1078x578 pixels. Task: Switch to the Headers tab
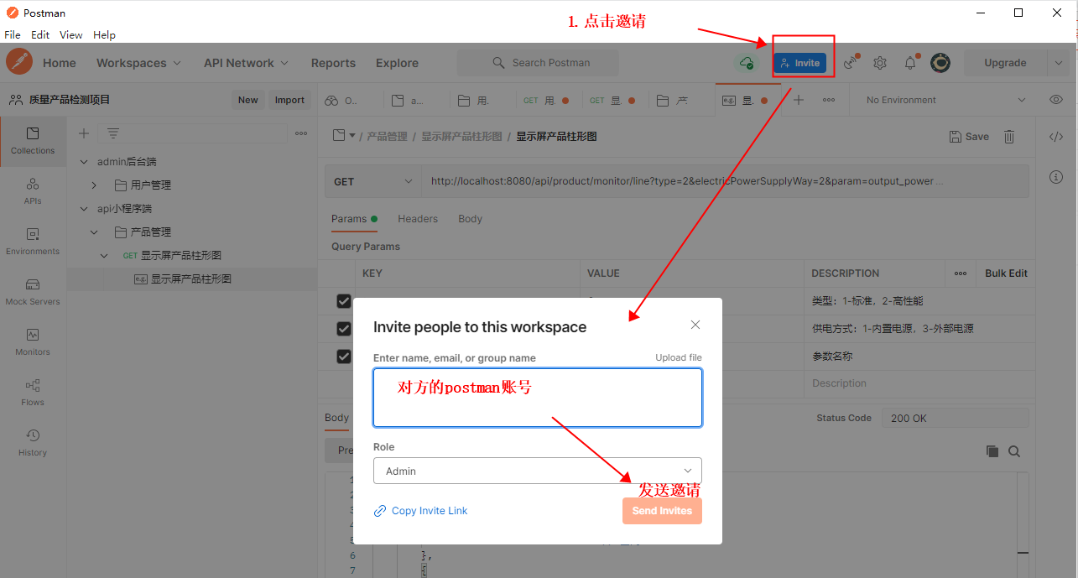click(418, 219)
